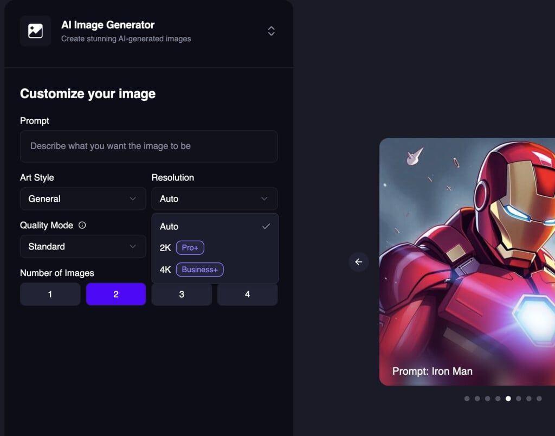This screenshot has width=555, height=436.
Task: Go to previous example with left arrow
Action: (359, 262)
